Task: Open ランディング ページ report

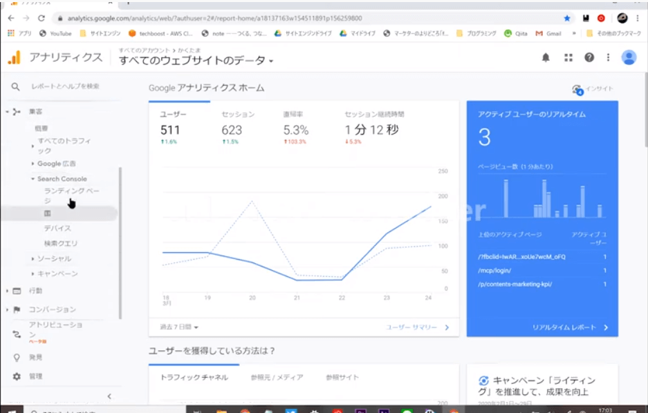Action: click(71, 195)
